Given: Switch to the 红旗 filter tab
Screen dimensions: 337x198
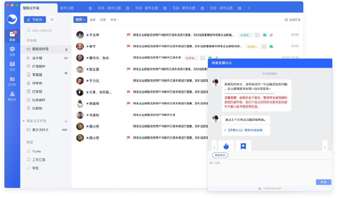Looking at the screenshot, I should coord(103,20).
